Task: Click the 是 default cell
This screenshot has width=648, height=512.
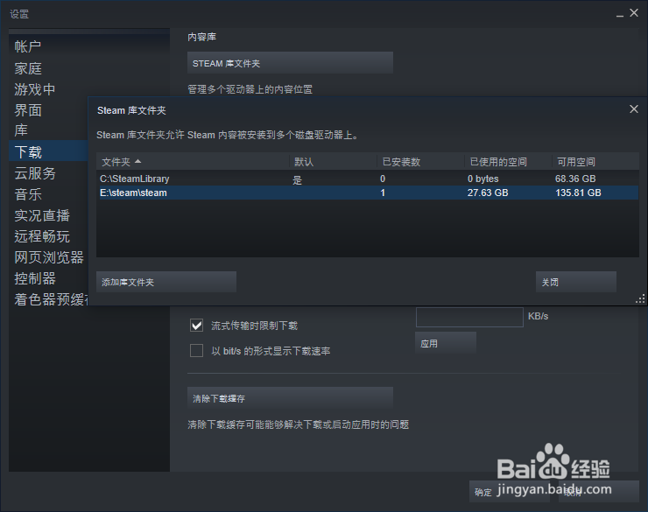Action: pos(298,180)
